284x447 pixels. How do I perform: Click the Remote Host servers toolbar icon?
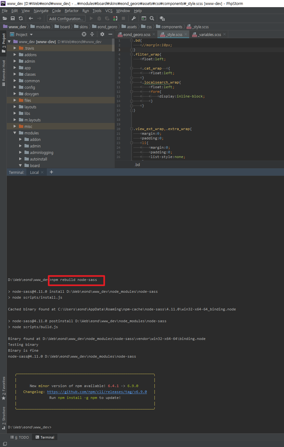click(162, 19)
